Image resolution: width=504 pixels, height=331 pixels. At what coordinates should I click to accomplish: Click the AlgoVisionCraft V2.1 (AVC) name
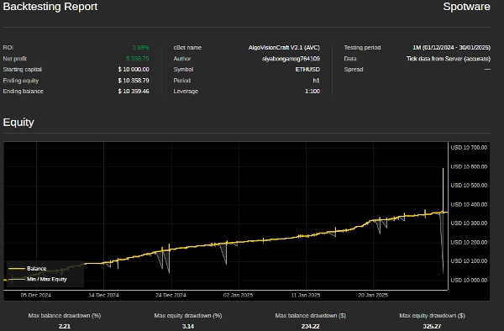[284, 48]
